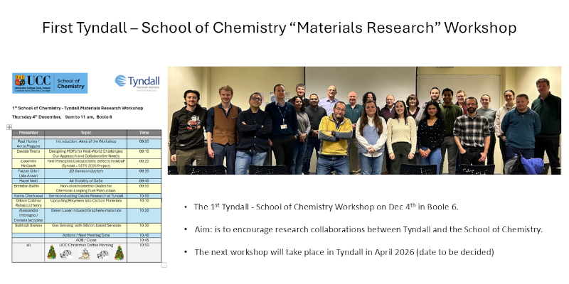Click the Actions / Next Meeting Date row
569x284 pixels.
point(85,234)
